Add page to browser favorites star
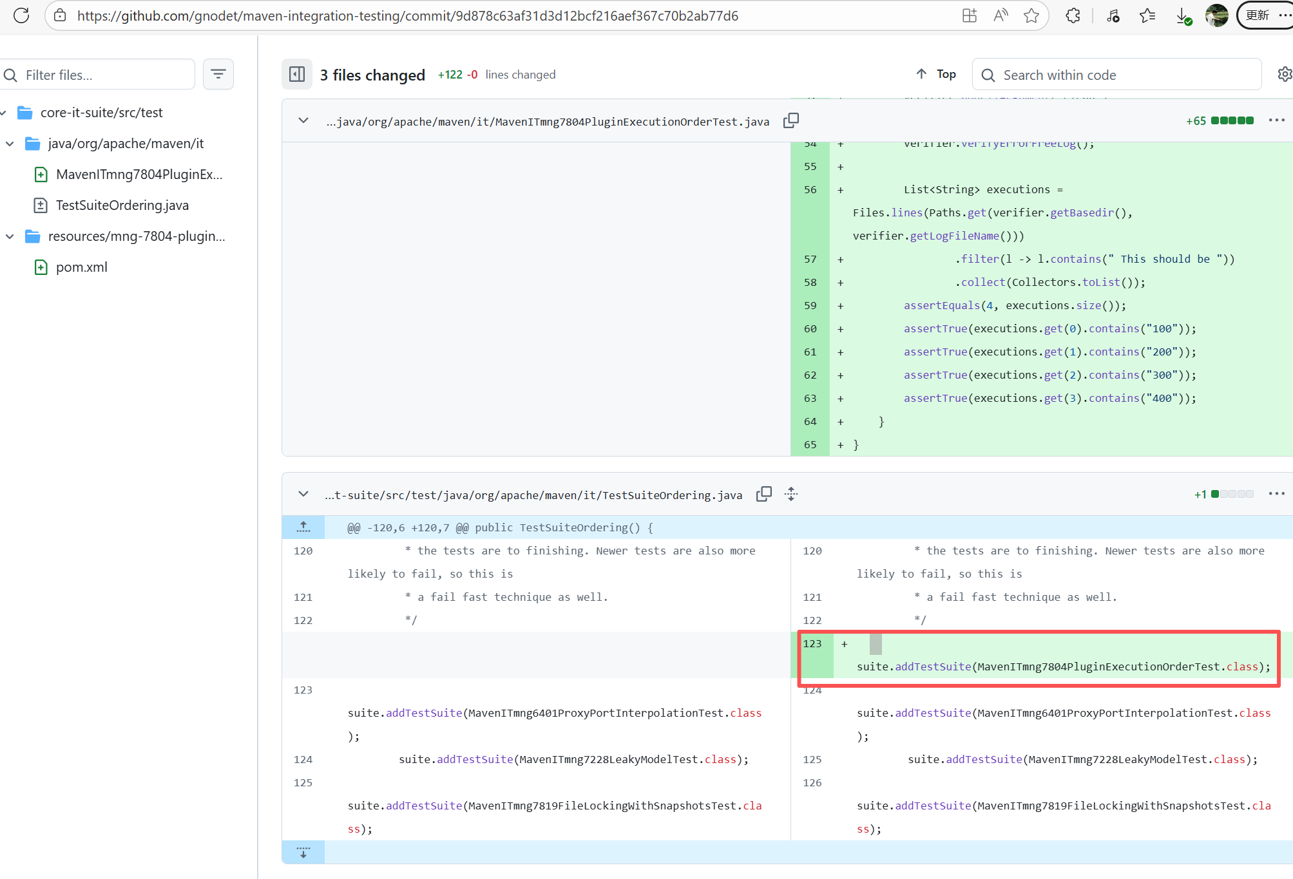 click(1031, 15)
